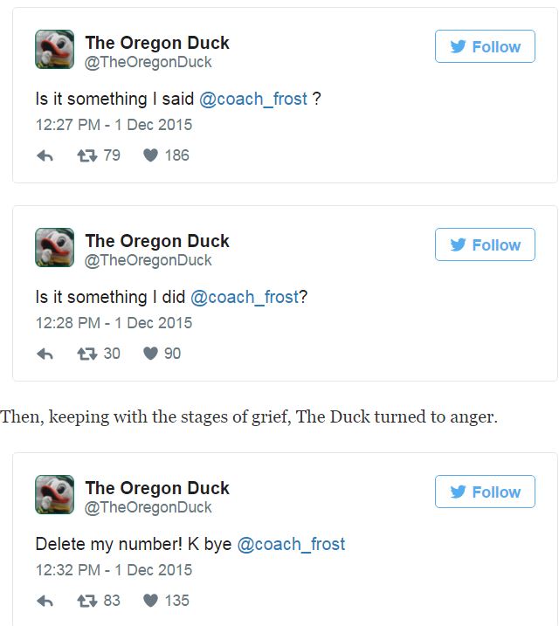Screen dimensions: 559x626
Task: Open the 12:32 PM - 1 Dec 2015 timestamp
Action: (114, 570)
